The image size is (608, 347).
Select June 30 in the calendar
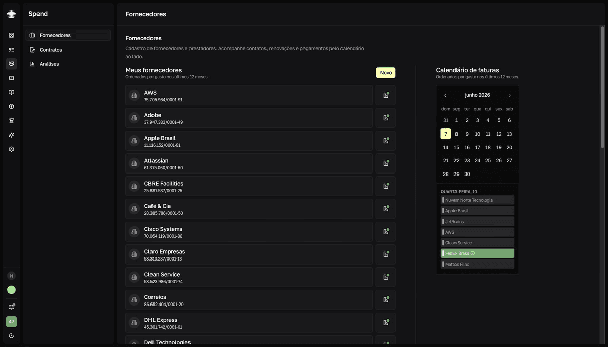[467, 174]
